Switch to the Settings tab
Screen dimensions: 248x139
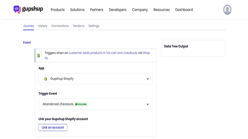pyautogui.click(x=94, y=26)
